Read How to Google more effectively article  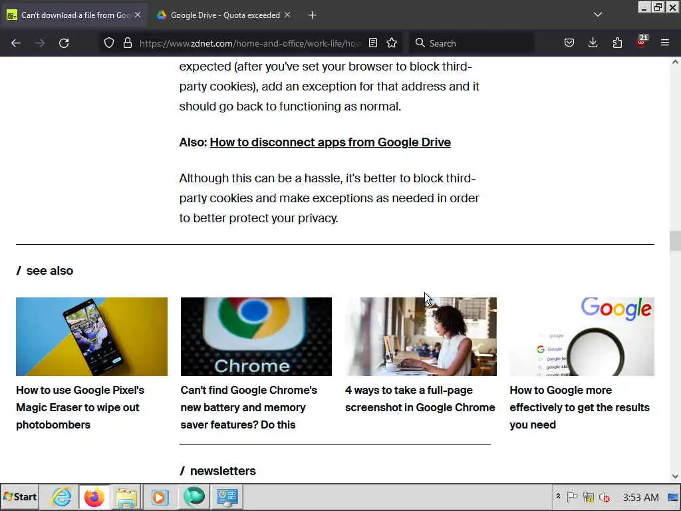(580, 408)
